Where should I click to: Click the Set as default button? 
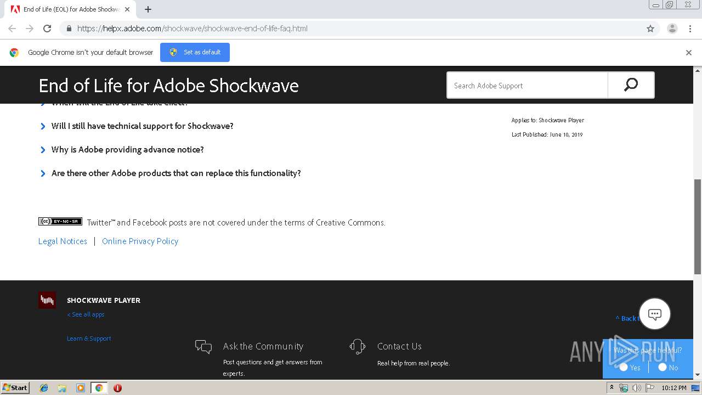[x=195, y=52]
